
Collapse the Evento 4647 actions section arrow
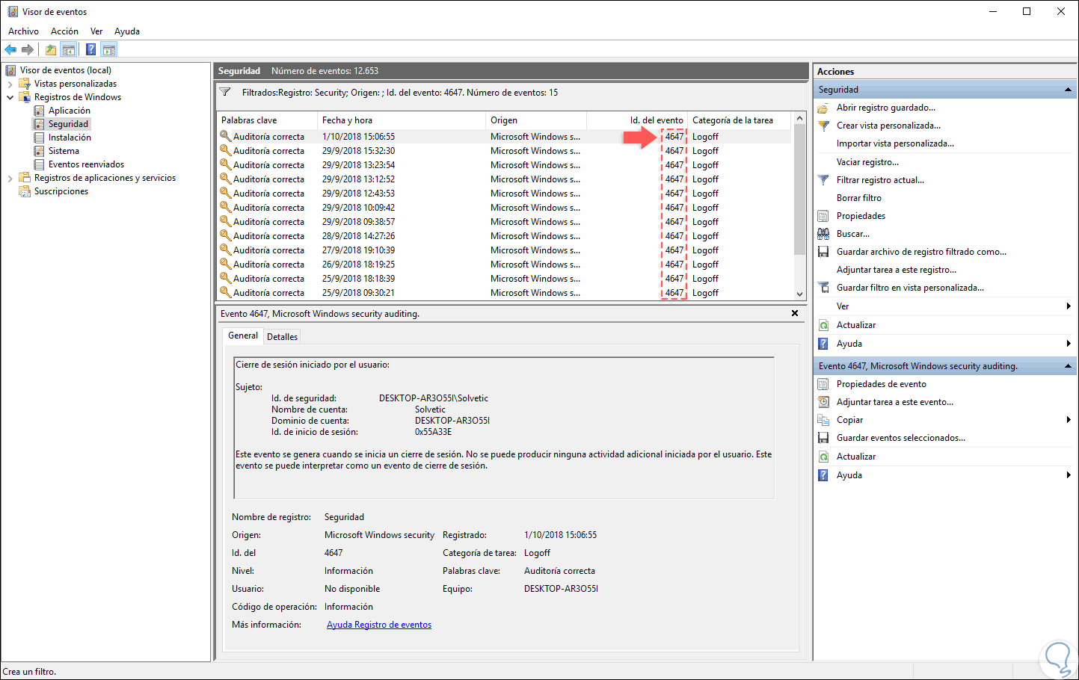point(1068,366)
